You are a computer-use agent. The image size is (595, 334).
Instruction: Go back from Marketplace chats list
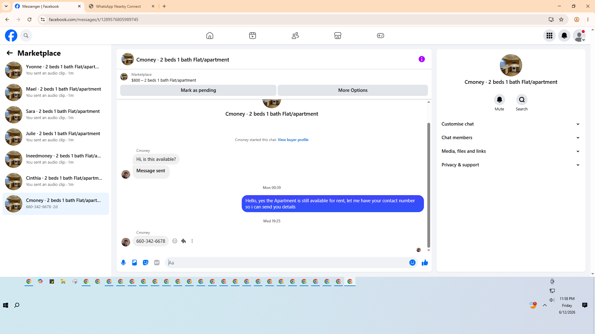(x=10, y=53)
